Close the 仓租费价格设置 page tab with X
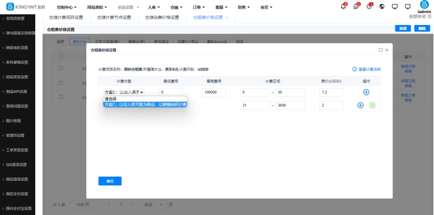This screenshot has width=434, height=215. (227, 18)
